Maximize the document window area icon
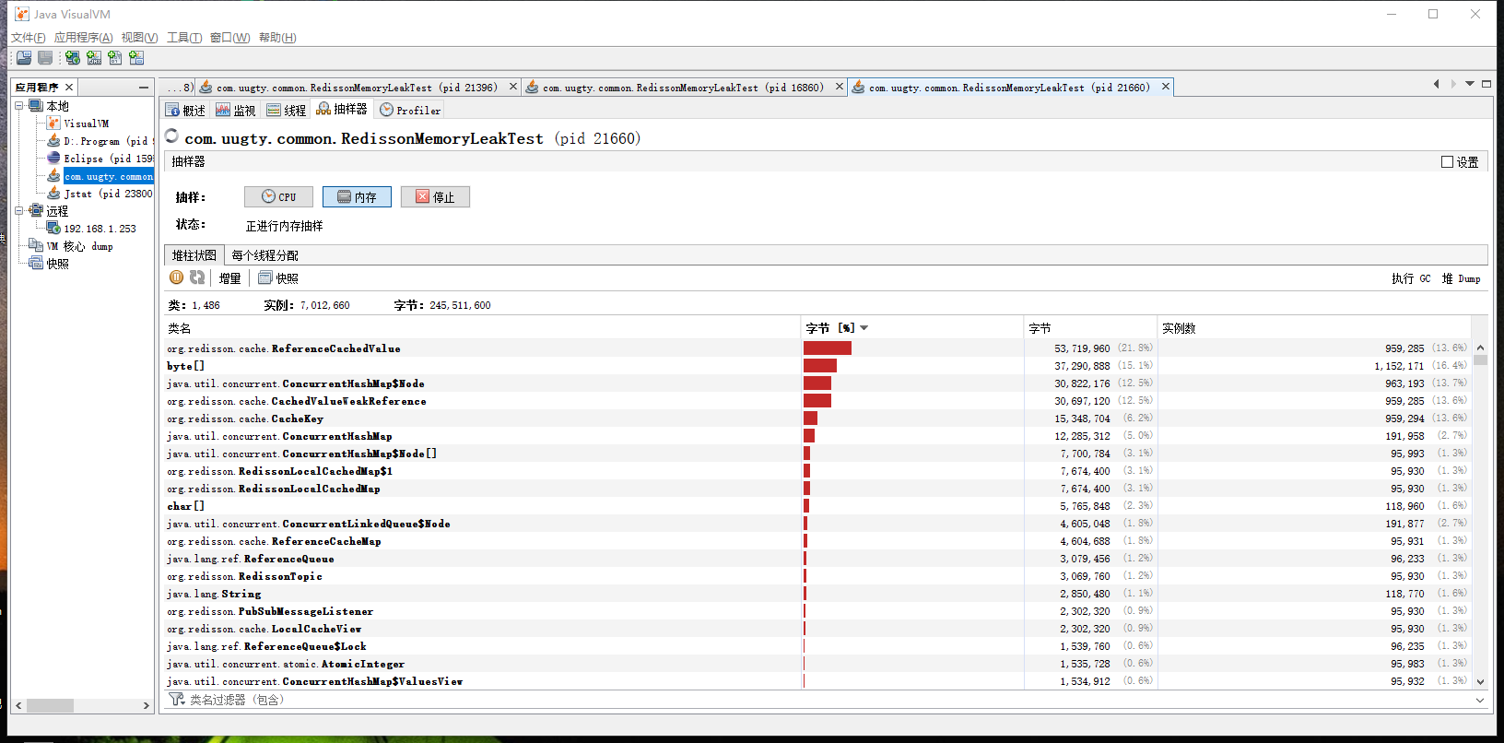The width and height of the screenshot is (1504, 743). coord(1486,84)
